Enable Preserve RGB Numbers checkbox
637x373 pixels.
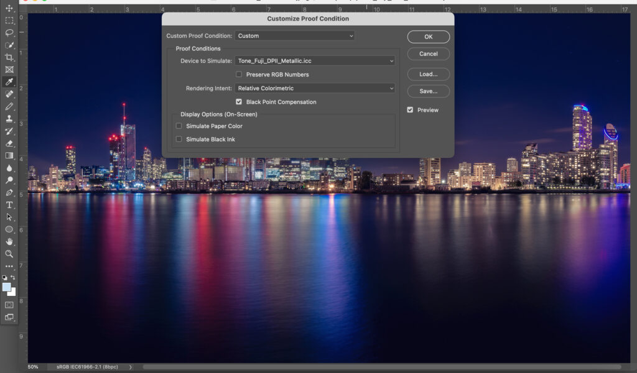(x=239, y=74)
